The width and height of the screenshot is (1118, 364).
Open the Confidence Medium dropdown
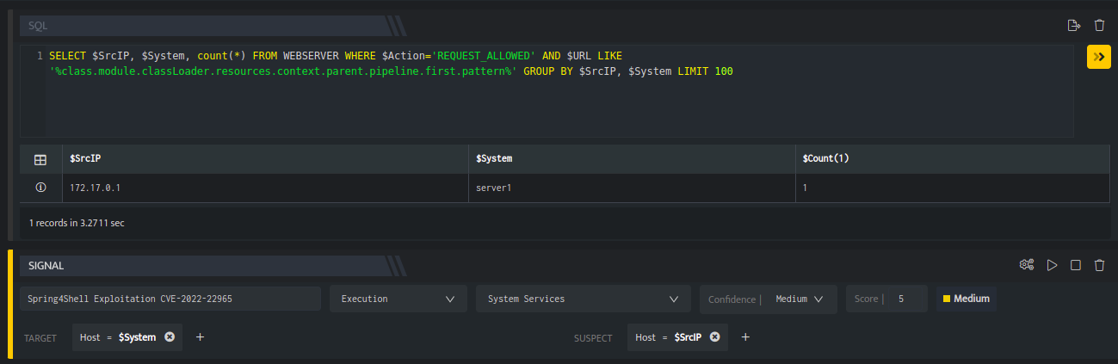tap(769, 299)
